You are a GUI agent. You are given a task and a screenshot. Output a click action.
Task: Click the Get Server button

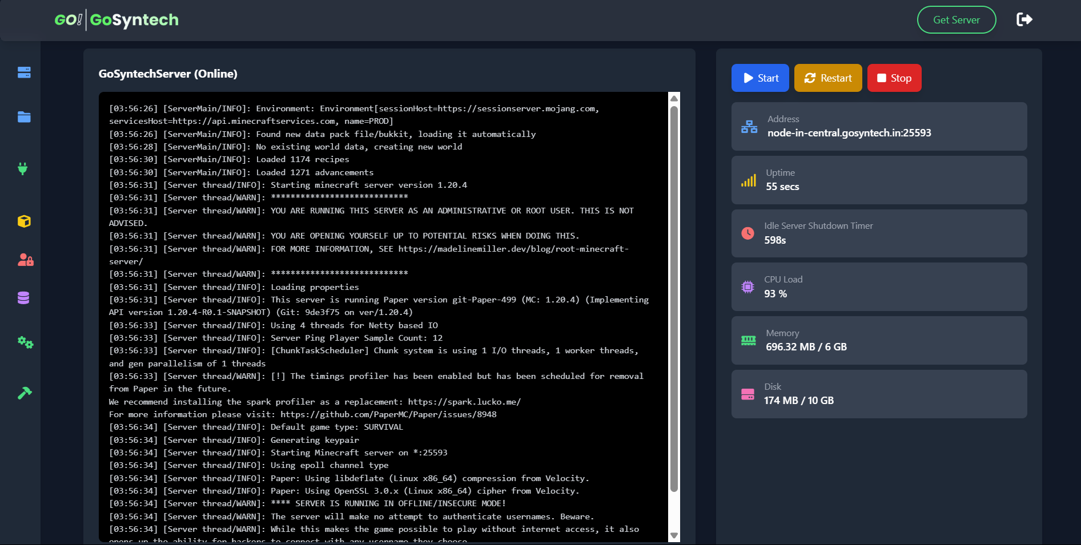[957, 20]
